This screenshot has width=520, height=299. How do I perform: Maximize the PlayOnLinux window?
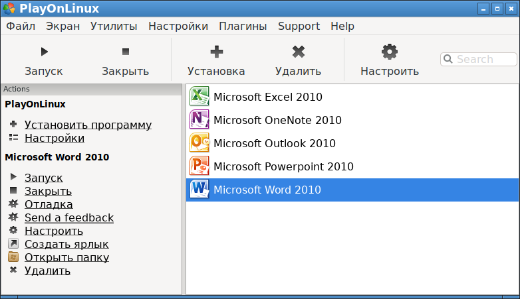click(x=497, y=9)
